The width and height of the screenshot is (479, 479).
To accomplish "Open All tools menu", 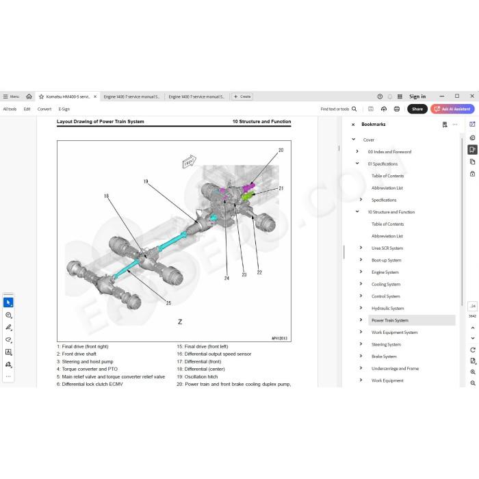I will point(10,109).
